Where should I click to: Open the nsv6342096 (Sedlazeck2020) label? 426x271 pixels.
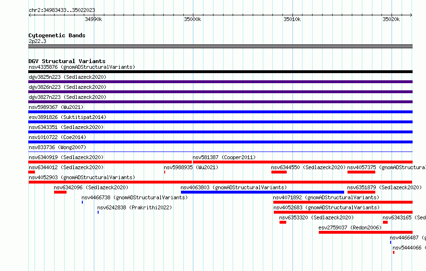(91, 187)
